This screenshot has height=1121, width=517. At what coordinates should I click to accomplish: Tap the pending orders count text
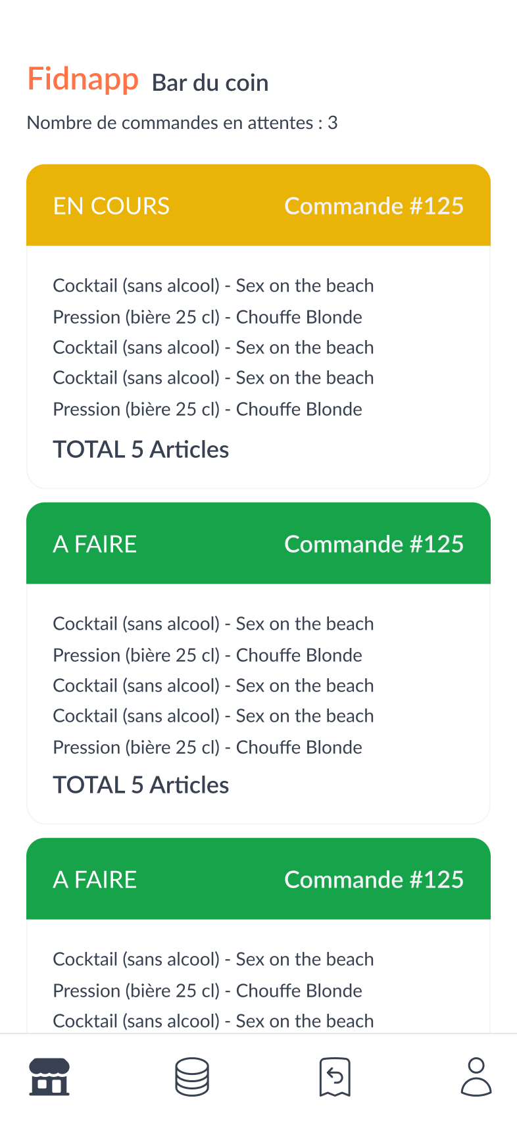click(x=182, y=123)
